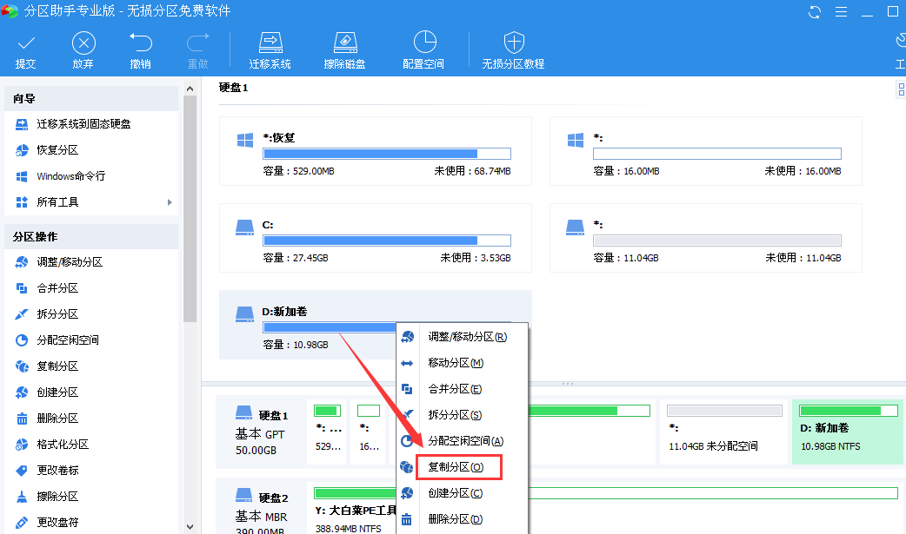
Task: Select the 16MB block in disk map
Action: pos(369,432)
